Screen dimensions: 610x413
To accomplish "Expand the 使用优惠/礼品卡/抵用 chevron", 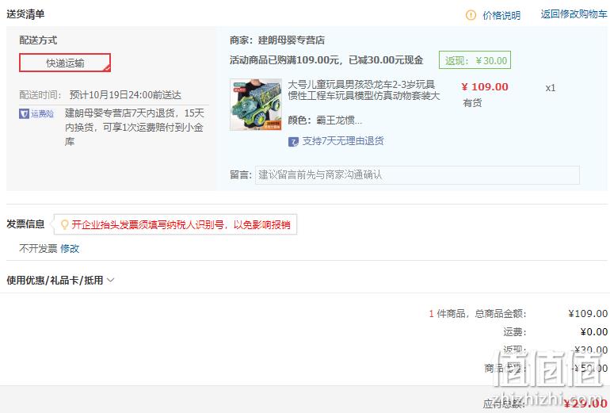I will click(110, 280).
